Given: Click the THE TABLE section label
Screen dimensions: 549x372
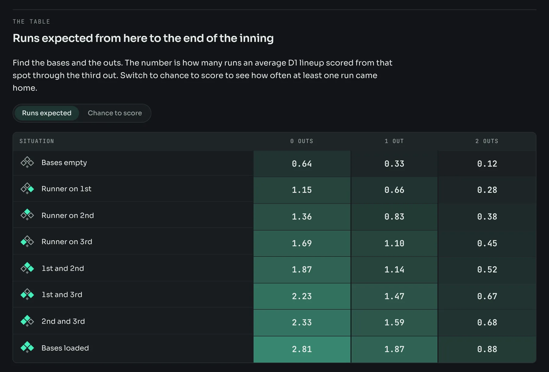Looking at the screenshot, I should pos(31,22).
